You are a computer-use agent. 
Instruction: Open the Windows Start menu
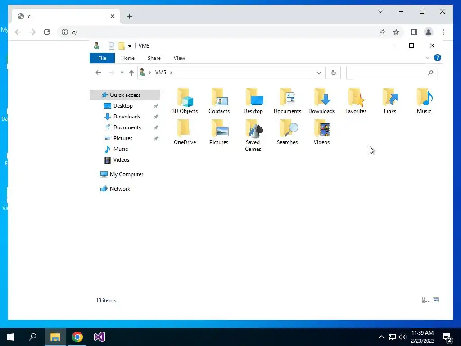tap(11, 337)
